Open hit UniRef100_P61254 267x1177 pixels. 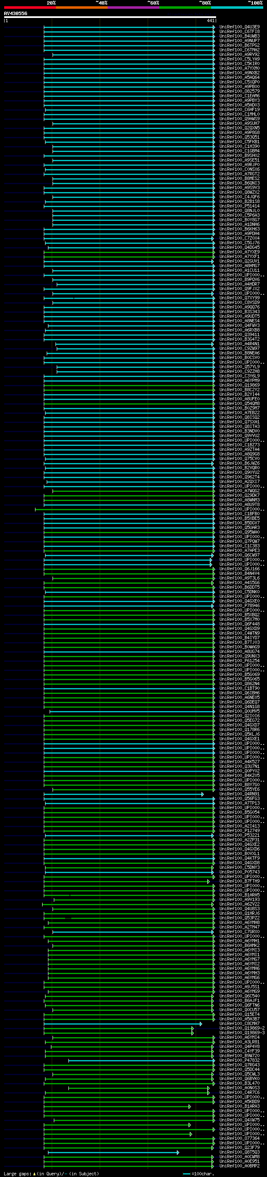[x=239, y=661]
